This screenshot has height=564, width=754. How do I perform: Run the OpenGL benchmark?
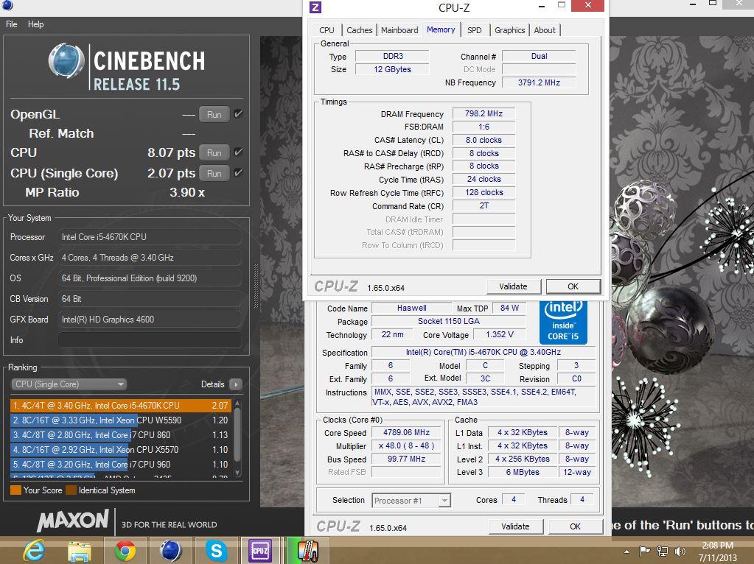pos(214,115)
